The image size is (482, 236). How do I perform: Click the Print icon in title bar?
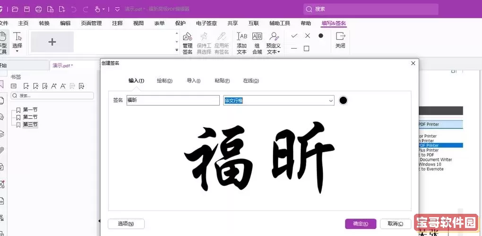[x=38, y=9]
